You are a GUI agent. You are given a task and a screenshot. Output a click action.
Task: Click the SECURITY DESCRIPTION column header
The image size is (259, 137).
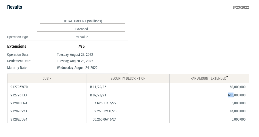tap(128, 79)
